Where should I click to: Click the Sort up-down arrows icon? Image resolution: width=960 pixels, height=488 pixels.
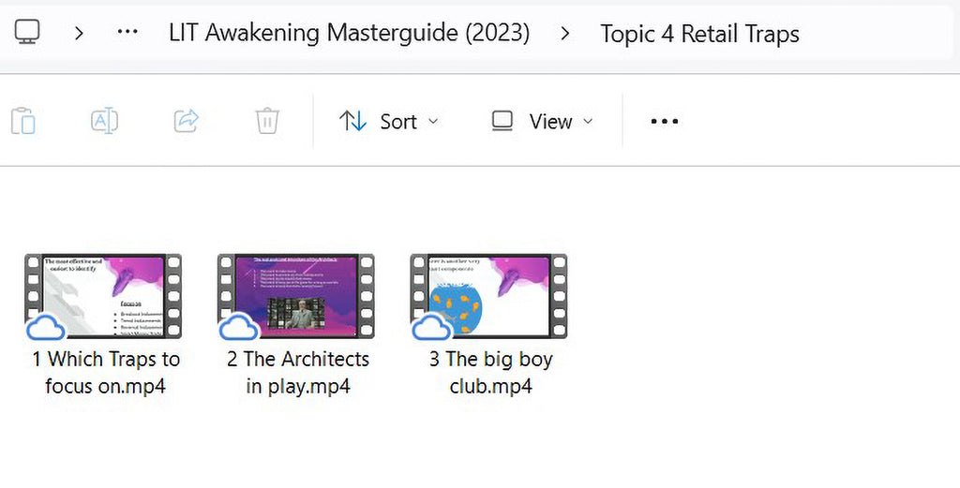[x=353, y=121]
